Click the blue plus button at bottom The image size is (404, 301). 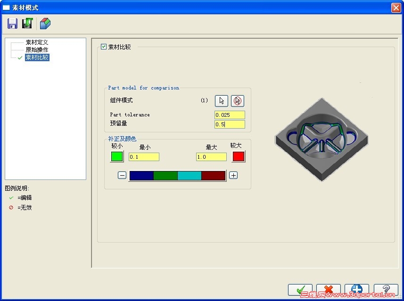click(357, 290)
